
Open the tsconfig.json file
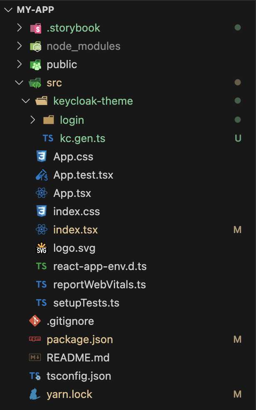tap(79, 376)
